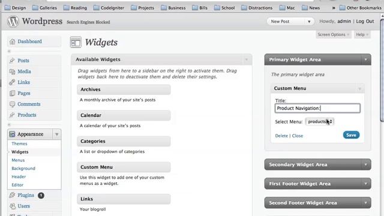The height and width of the screenshot is (216, 384).
Task: Save the Custom Menu widget
Action: 351,135
